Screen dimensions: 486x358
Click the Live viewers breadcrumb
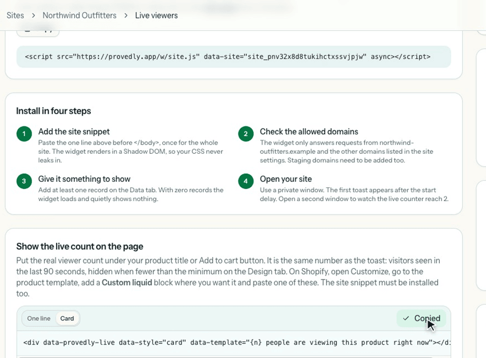pos(156,15)
